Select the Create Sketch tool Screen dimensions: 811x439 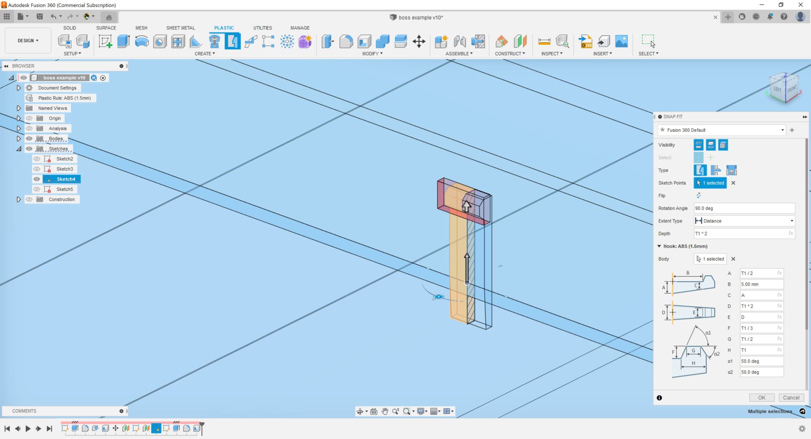pyautogui.click(x=105, y=41)
